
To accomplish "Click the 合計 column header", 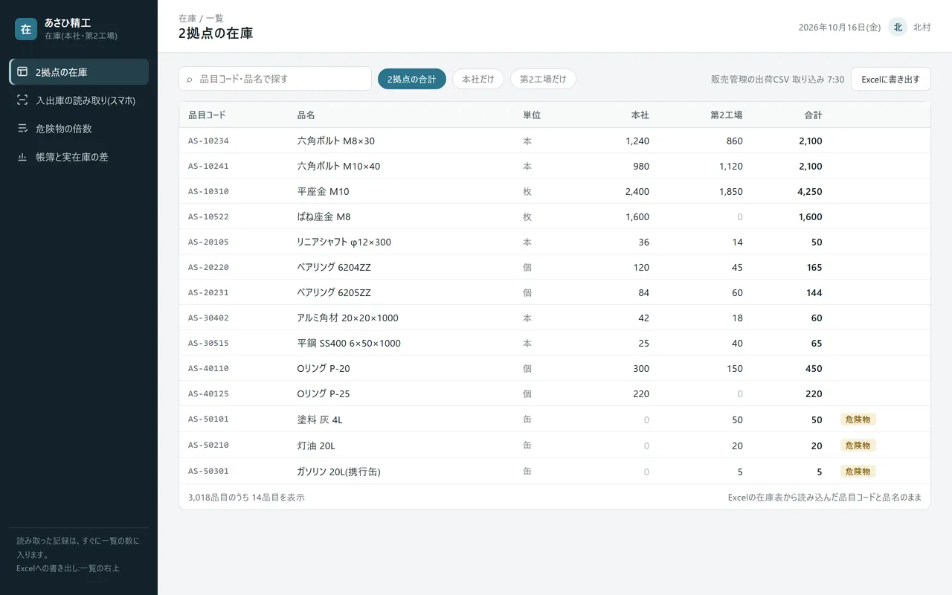I will tap(813, 115).
